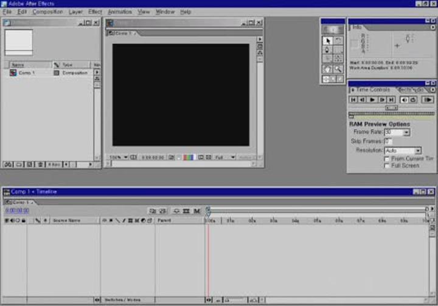Image resolution: width=438 pixels, height=306 pixels.
Task: Click the shy layers icon in Timeline header
Action: (x=176, y=211)
